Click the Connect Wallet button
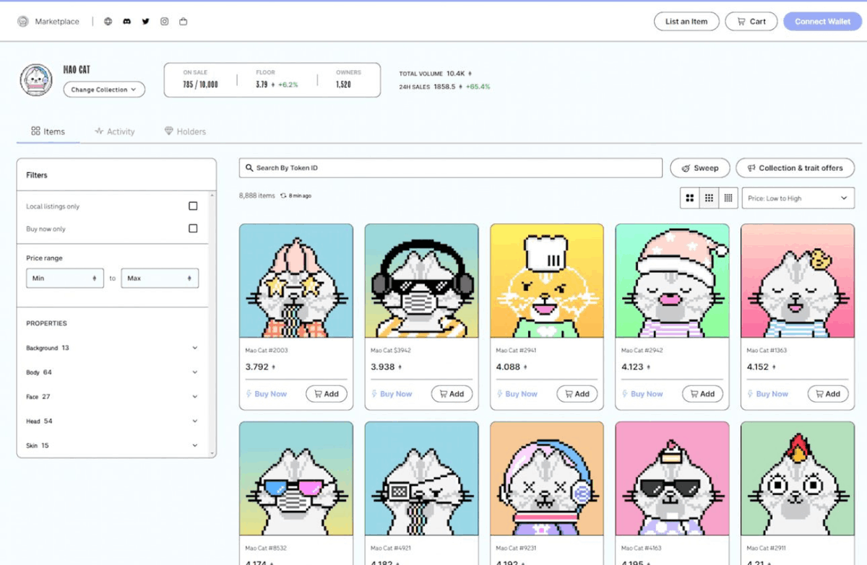 coord(822,22)
